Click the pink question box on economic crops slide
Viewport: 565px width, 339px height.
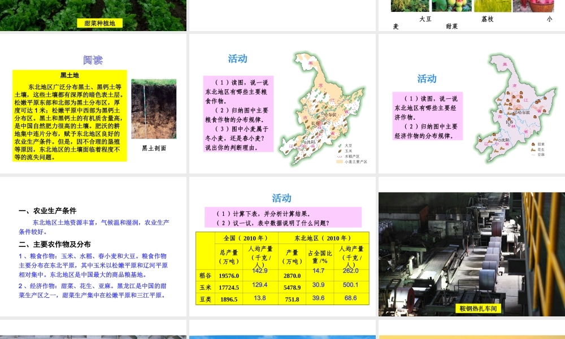pyautogui.click(x=428, y=116)
